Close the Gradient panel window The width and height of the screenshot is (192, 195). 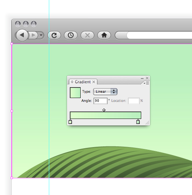(147, 78)
